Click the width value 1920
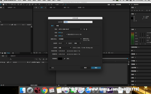151x94 pixels. (60, 33)
